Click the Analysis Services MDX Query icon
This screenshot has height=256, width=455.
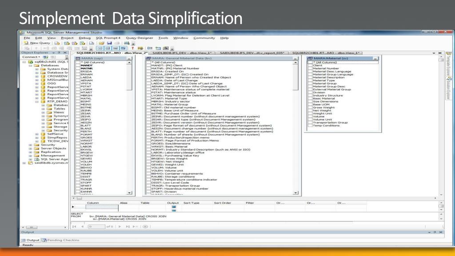pyautogui.click(x=67, y=43)
